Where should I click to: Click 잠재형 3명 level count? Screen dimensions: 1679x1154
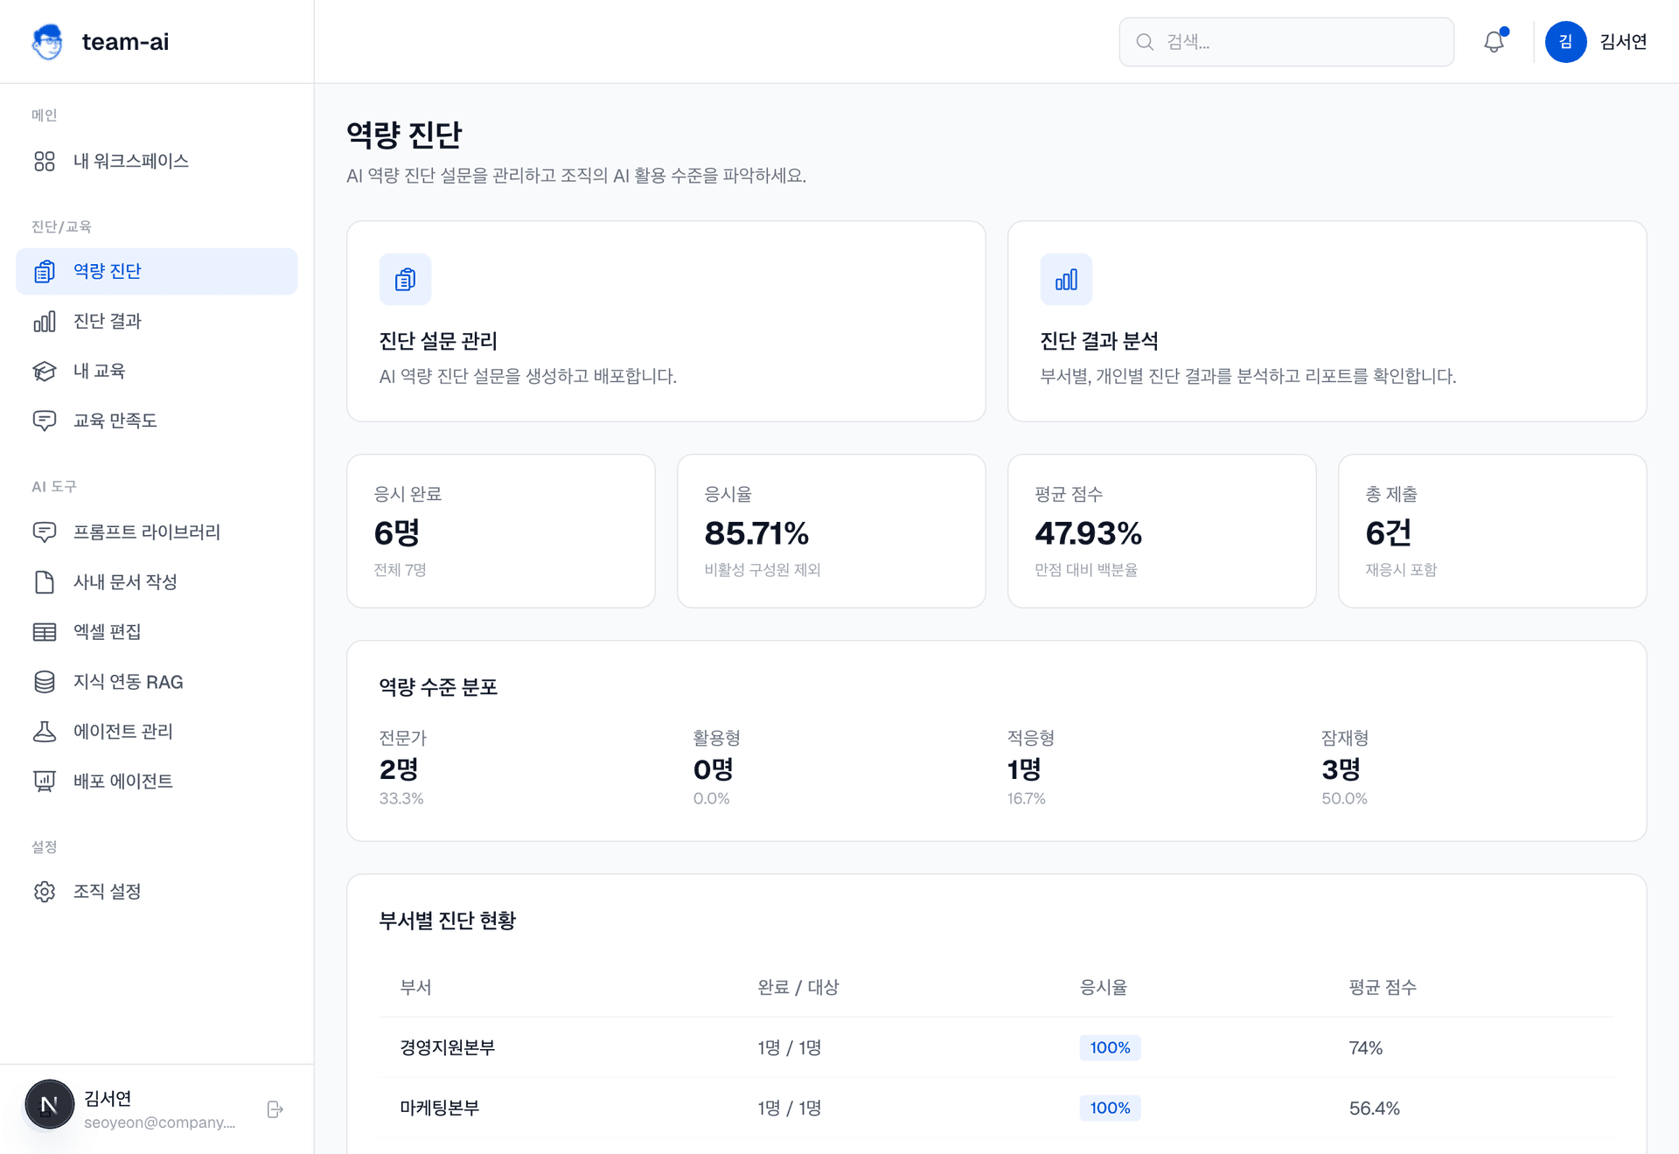1341,769
